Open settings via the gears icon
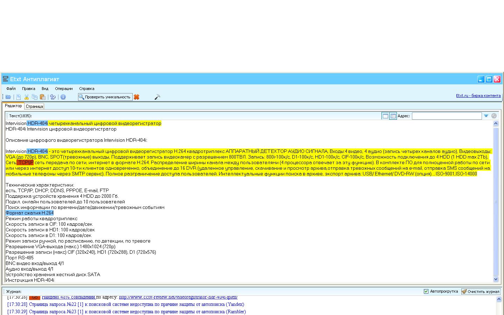The width and height of the screenshot is (504, 315). [x=53, y=97]
